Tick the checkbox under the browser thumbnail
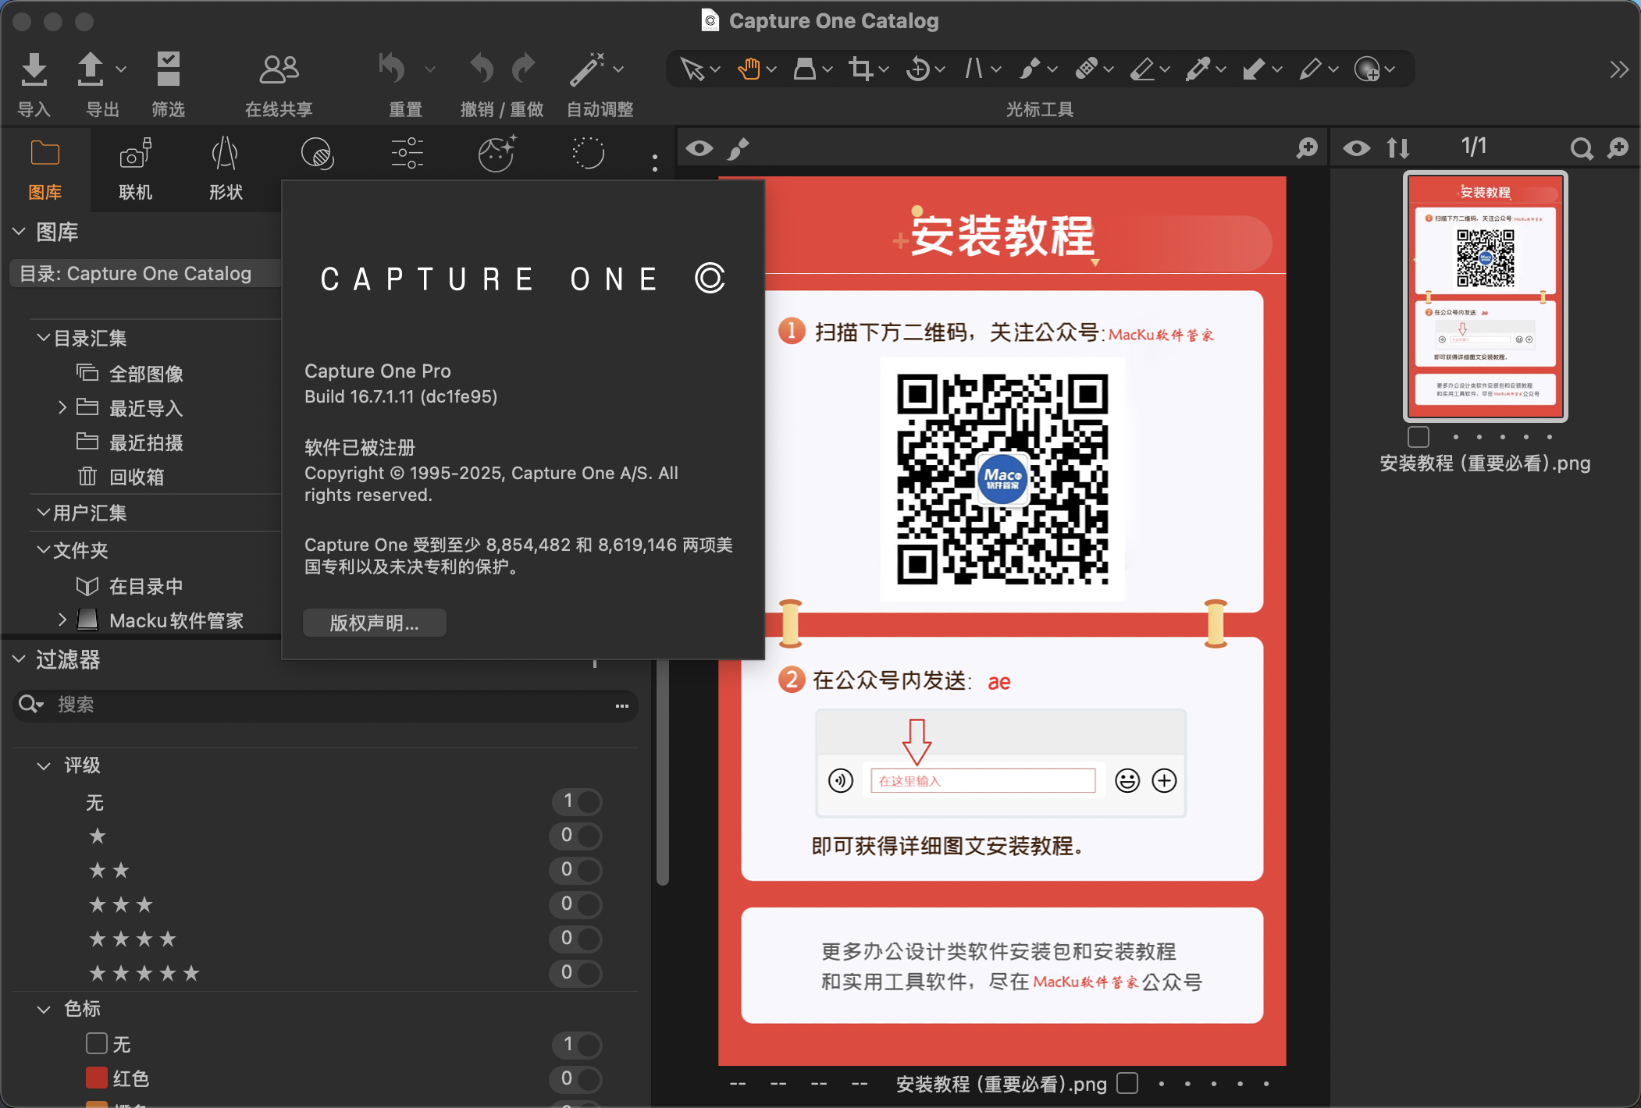The image size is (1641, 1108). click(1419, 436)
